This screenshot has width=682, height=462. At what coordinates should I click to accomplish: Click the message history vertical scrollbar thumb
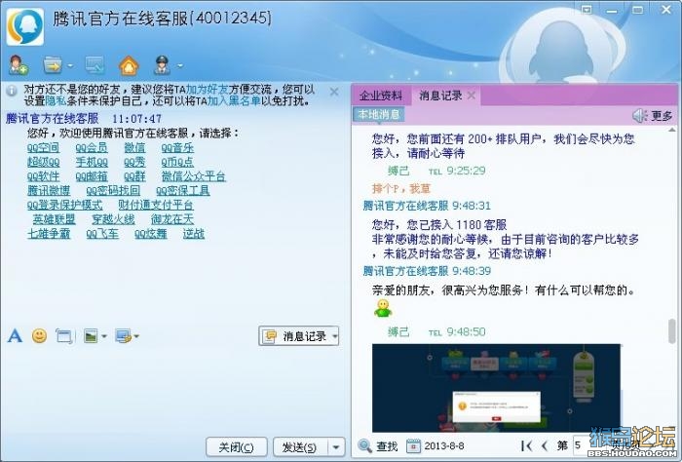coord(672,332)
